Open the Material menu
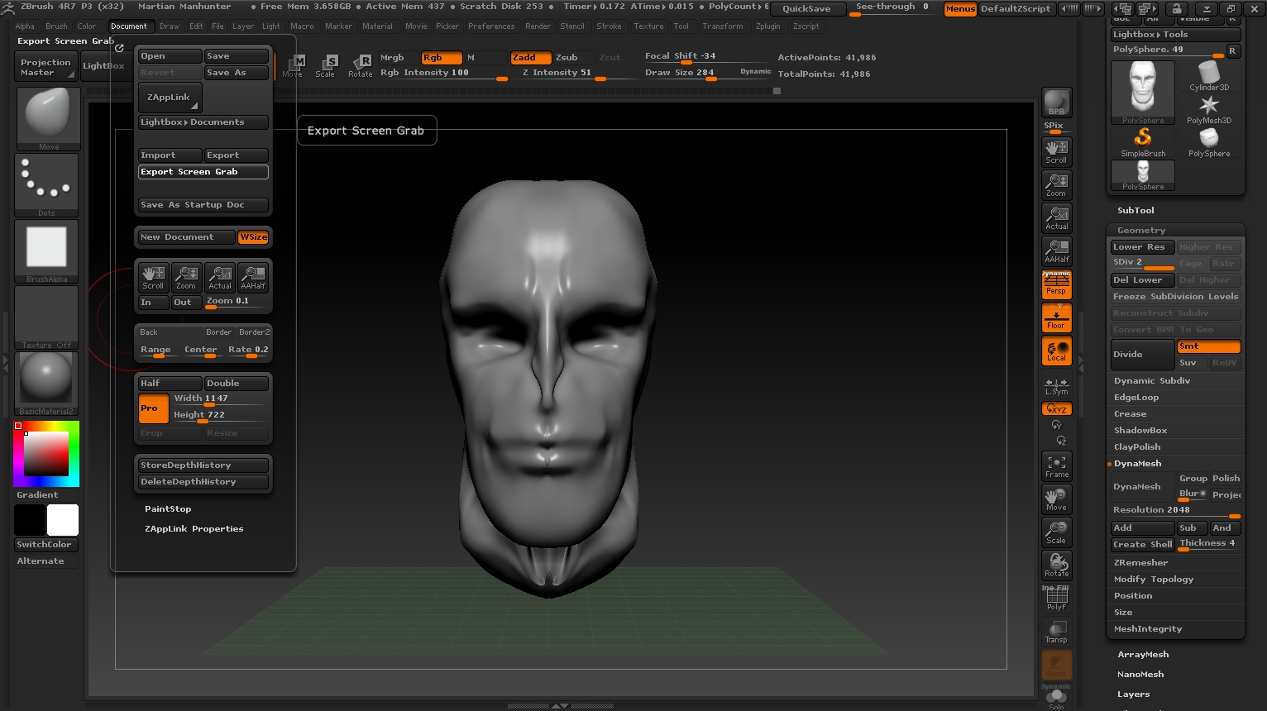 [377, 26]
